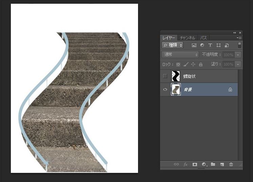Hide the 背景 layer with eye icon

165,90
